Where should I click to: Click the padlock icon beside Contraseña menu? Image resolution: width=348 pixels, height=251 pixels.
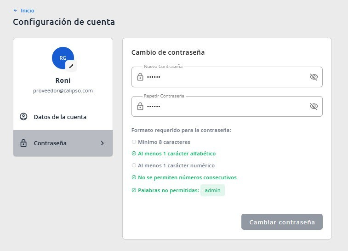pyautogui.click(x=23, y=143)
